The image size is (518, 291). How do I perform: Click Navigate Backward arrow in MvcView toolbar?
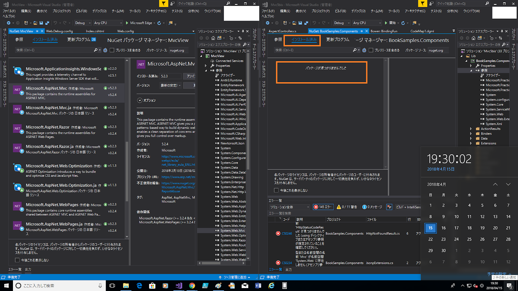point(8,23)
